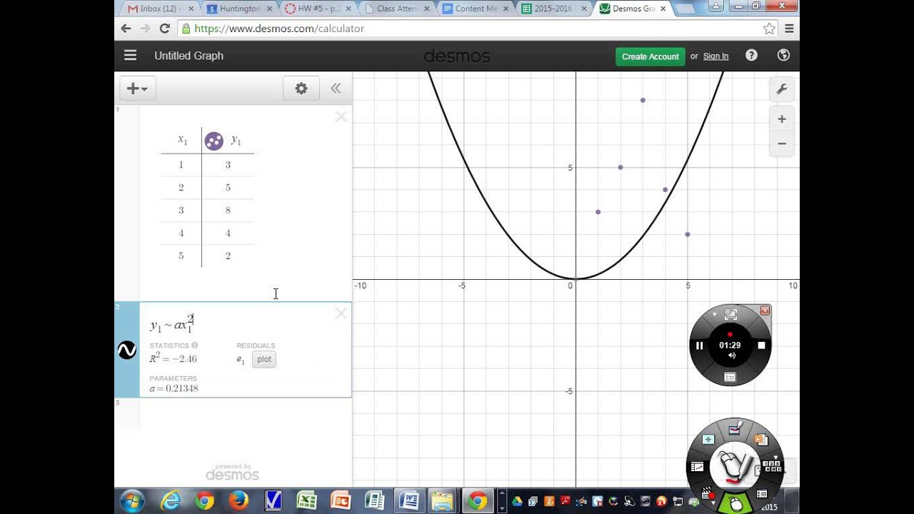Open File Explorer from the taskbar
Image resolution: width=914 pixels, height=514 pixels.
coord(443,501)
